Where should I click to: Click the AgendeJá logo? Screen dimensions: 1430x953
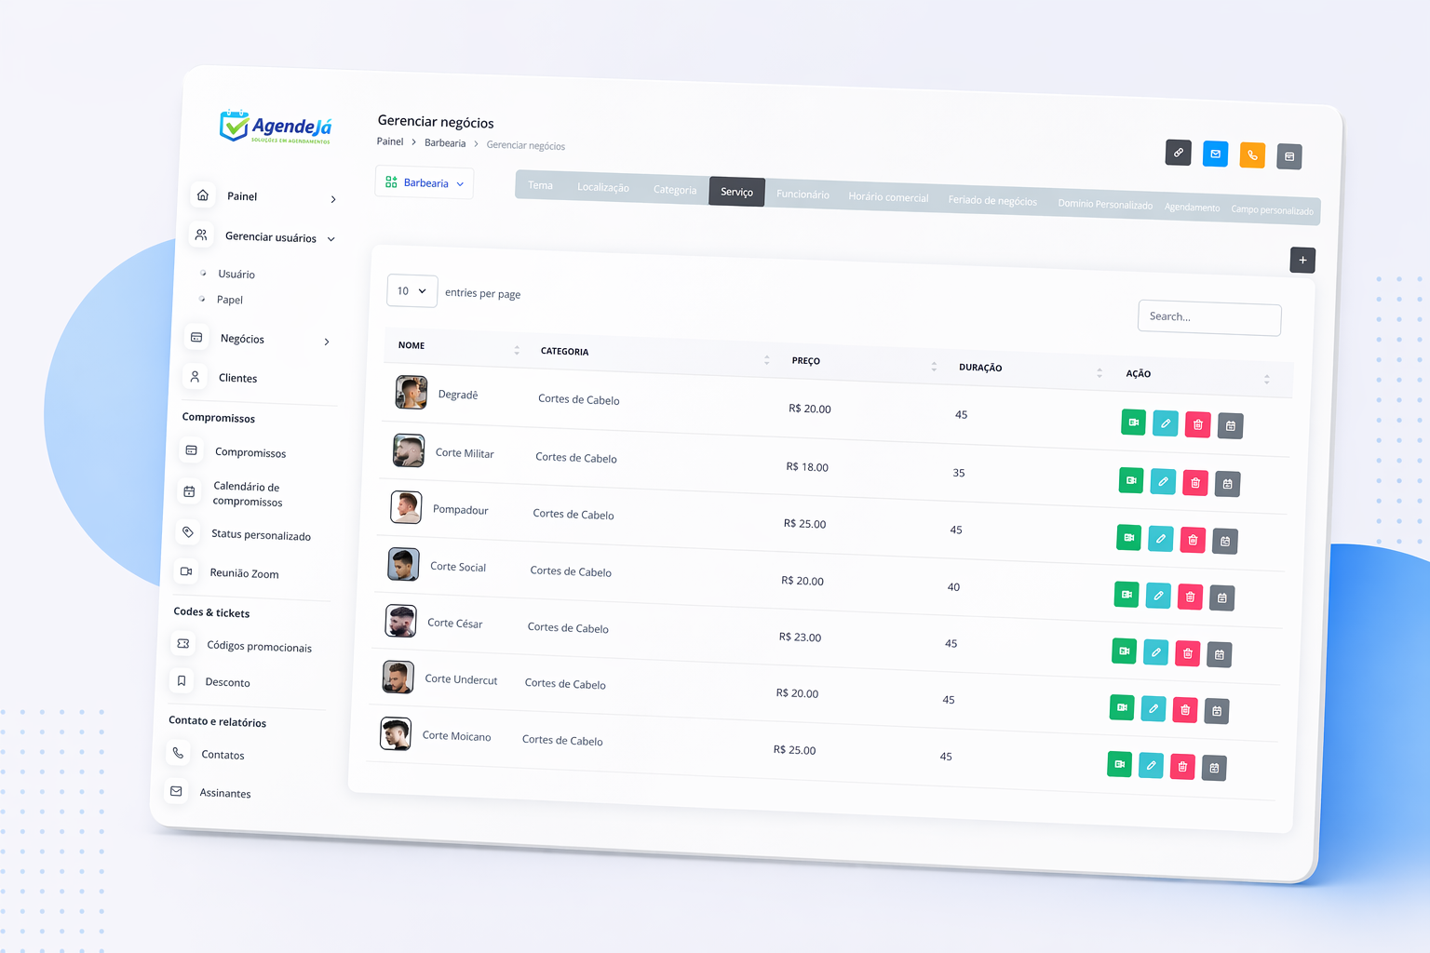pyautogui.click(x=276, y=126)
